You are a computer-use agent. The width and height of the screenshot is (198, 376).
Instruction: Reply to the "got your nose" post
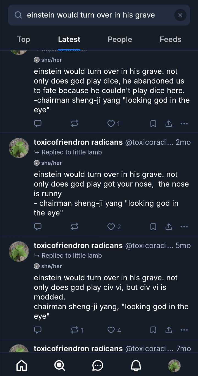click(x=38, y=227)
